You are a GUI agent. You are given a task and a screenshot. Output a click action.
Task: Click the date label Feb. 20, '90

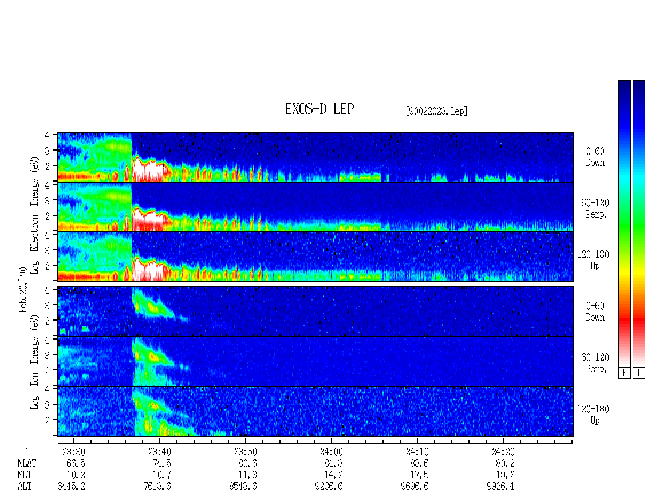tap(23, 290)
